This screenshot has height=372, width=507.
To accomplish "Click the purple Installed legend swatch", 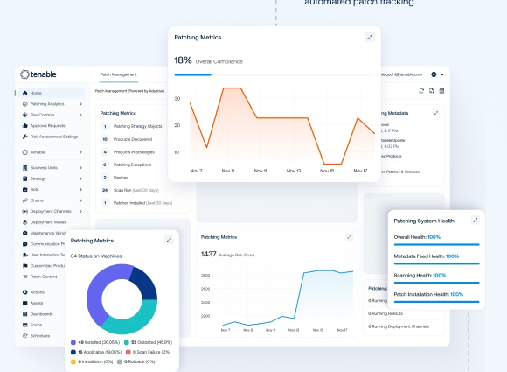I will pyautogui.click(x=73, y=342).
